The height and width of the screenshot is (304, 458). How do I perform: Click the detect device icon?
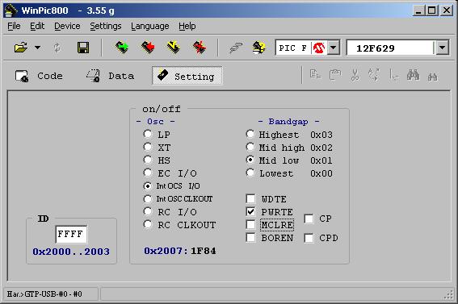tap(258, 48)
